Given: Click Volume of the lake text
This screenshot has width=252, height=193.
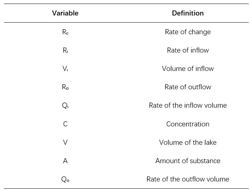Looking at the screenshot, I should pyautogui.click(x=188, y=143).
